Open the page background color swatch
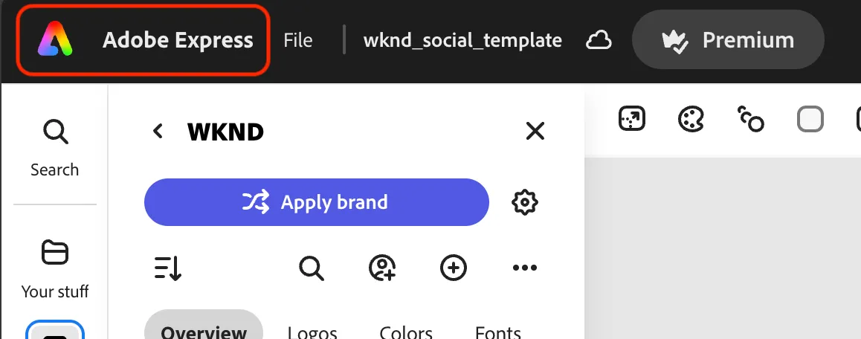The image size is (861, 339). tap(810, 119)
